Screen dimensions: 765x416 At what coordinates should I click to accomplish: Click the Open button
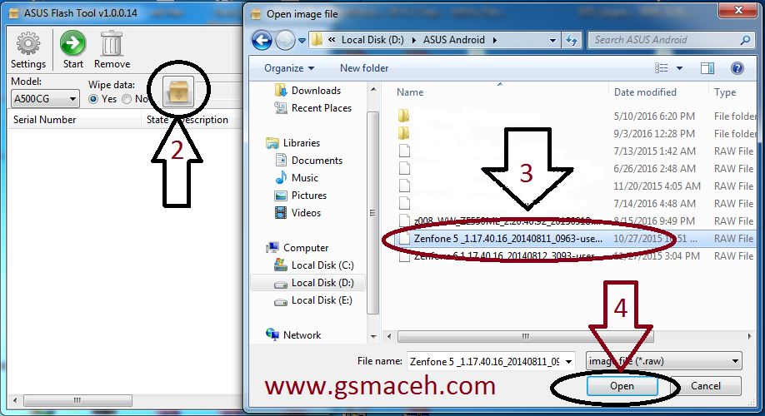point(622,386)
